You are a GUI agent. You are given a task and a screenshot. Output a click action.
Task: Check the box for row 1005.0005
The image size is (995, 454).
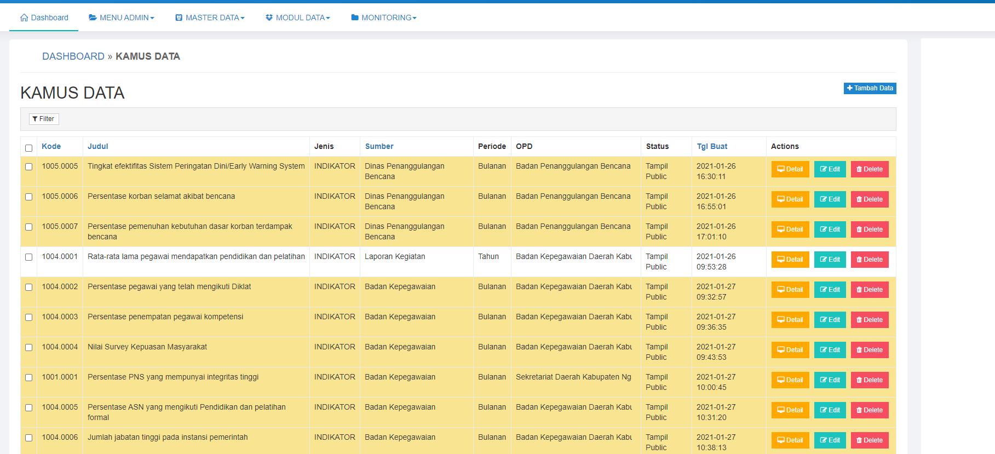28,166
